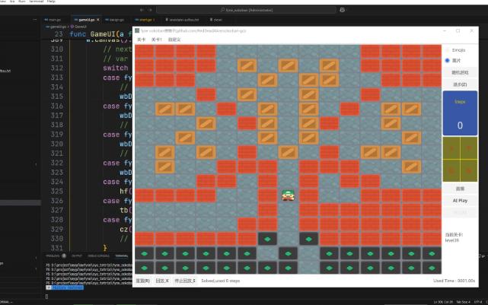Screen dimensions: 488x305
Task: Click the 随机游戏 random game button
Action: coord(460,72)
